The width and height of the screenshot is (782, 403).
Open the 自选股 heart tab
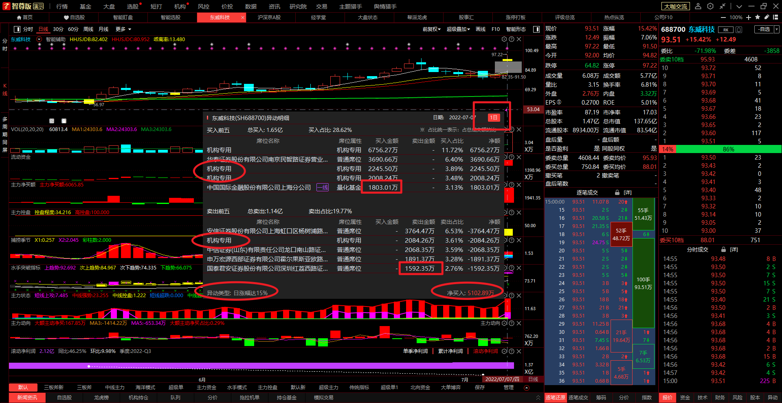74,18
